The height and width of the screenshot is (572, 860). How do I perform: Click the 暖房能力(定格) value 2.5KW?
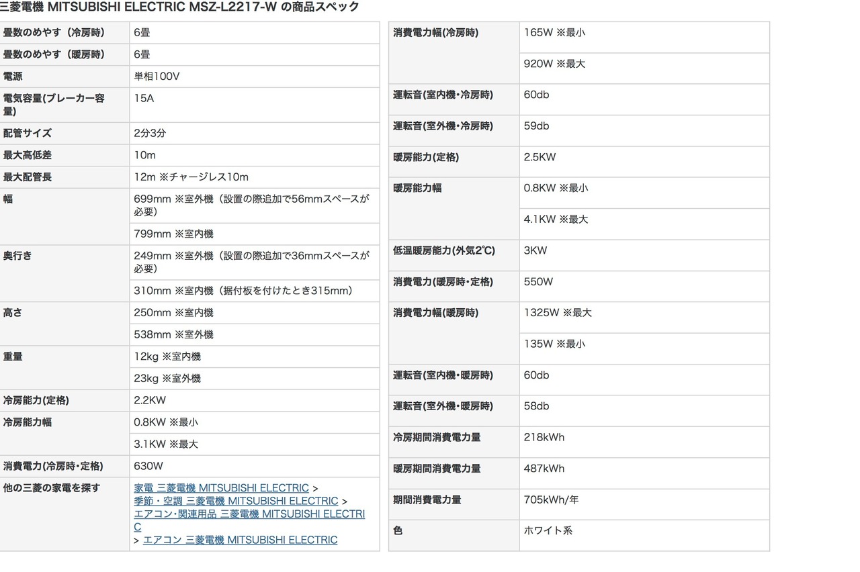tap(540, 157)
